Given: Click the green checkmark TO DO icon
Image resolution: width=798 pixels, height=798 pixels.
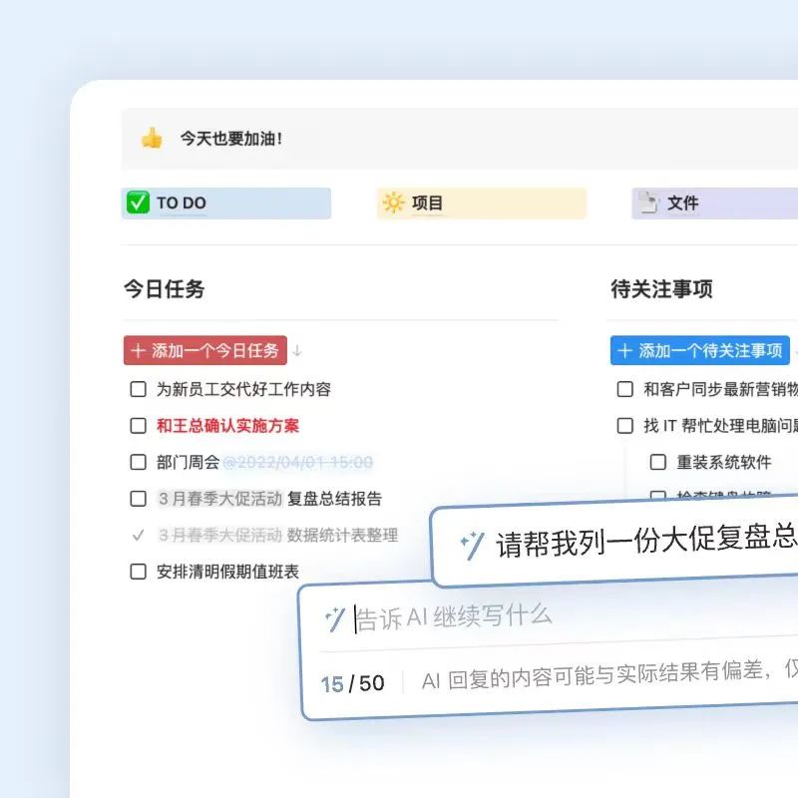Looking at the screenshot, I should [x=139, y=203].
